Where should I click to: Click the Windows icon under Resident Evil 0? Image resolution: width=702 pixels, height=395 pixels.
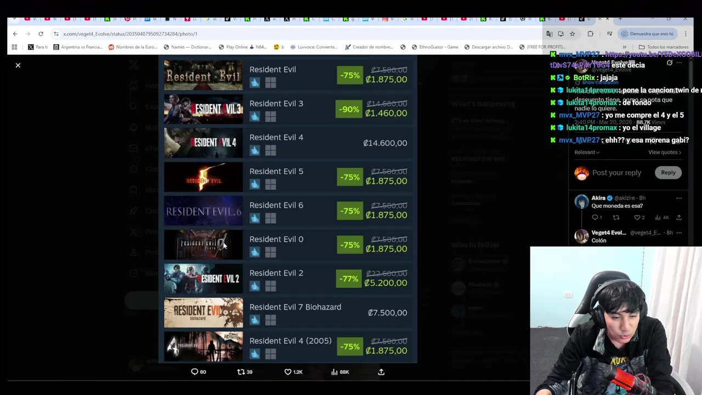[x=270, y=252]
